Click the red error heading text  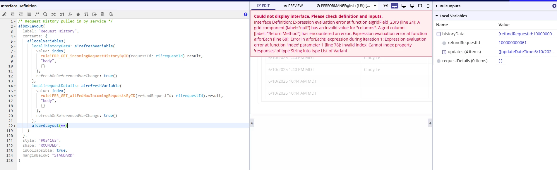point(318,16)
